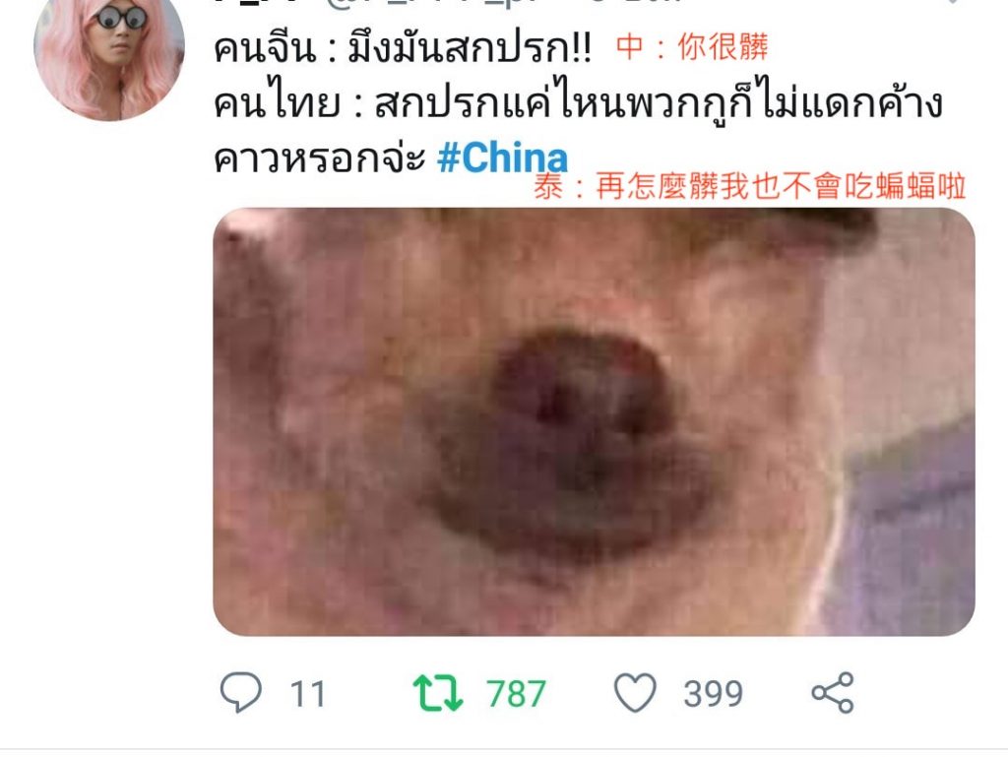View the 787 retweets count

coord(516,694)
